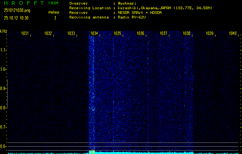Select the 1031 time axis label
242x154 pixels.
25,33
